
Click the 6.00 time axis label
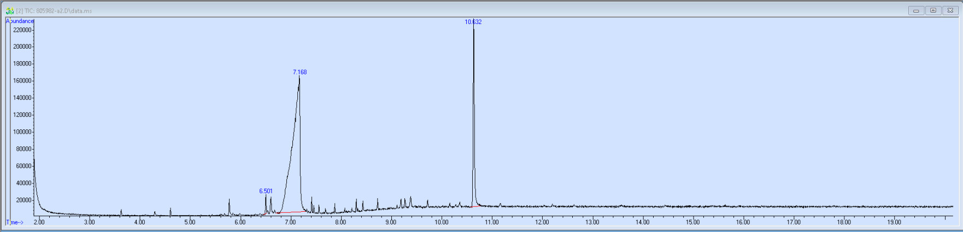240,222
